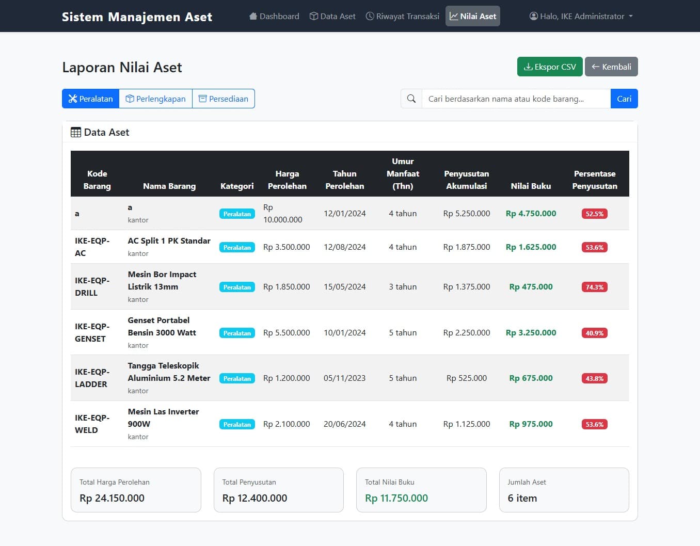Open the Halo, IKE Administrator dropdown
The image size is (700, 546).
581,16
